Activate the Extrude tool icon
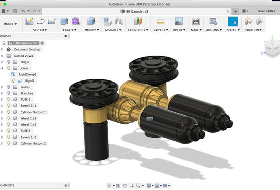 [65, 22]
